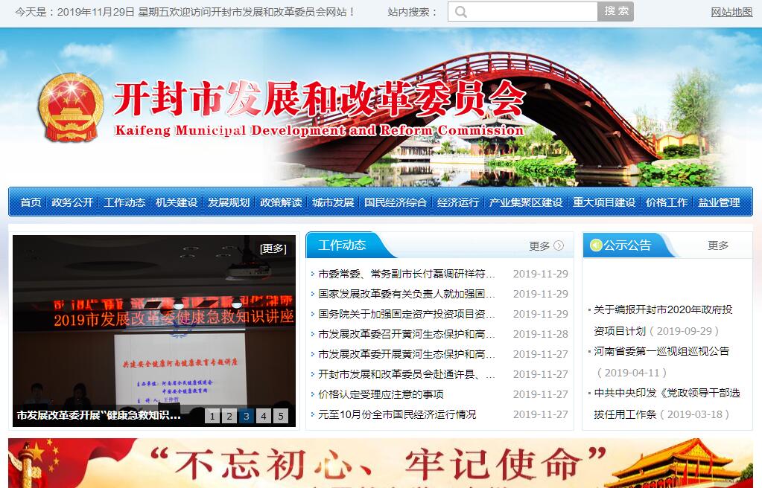
Task: Open the 政务公开 navigation menu
Action: click(x=72, y=202)
